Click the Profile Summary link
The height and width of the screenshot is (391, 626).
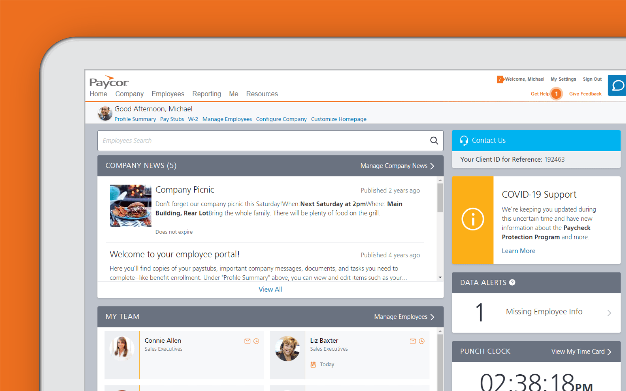tap(135, 119)
